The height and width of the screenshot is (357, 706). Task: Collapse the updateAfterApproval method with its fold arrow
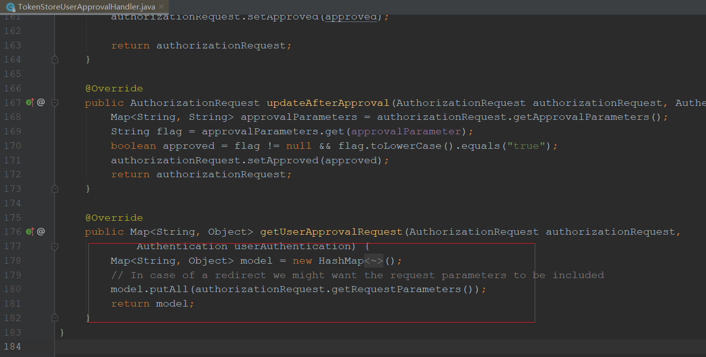pyautogui.click(x=55, y=103)
